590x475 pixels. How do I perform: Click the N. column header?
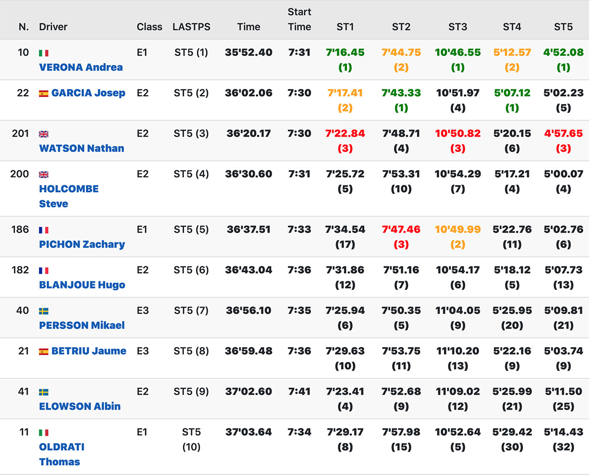click(24, 27)
